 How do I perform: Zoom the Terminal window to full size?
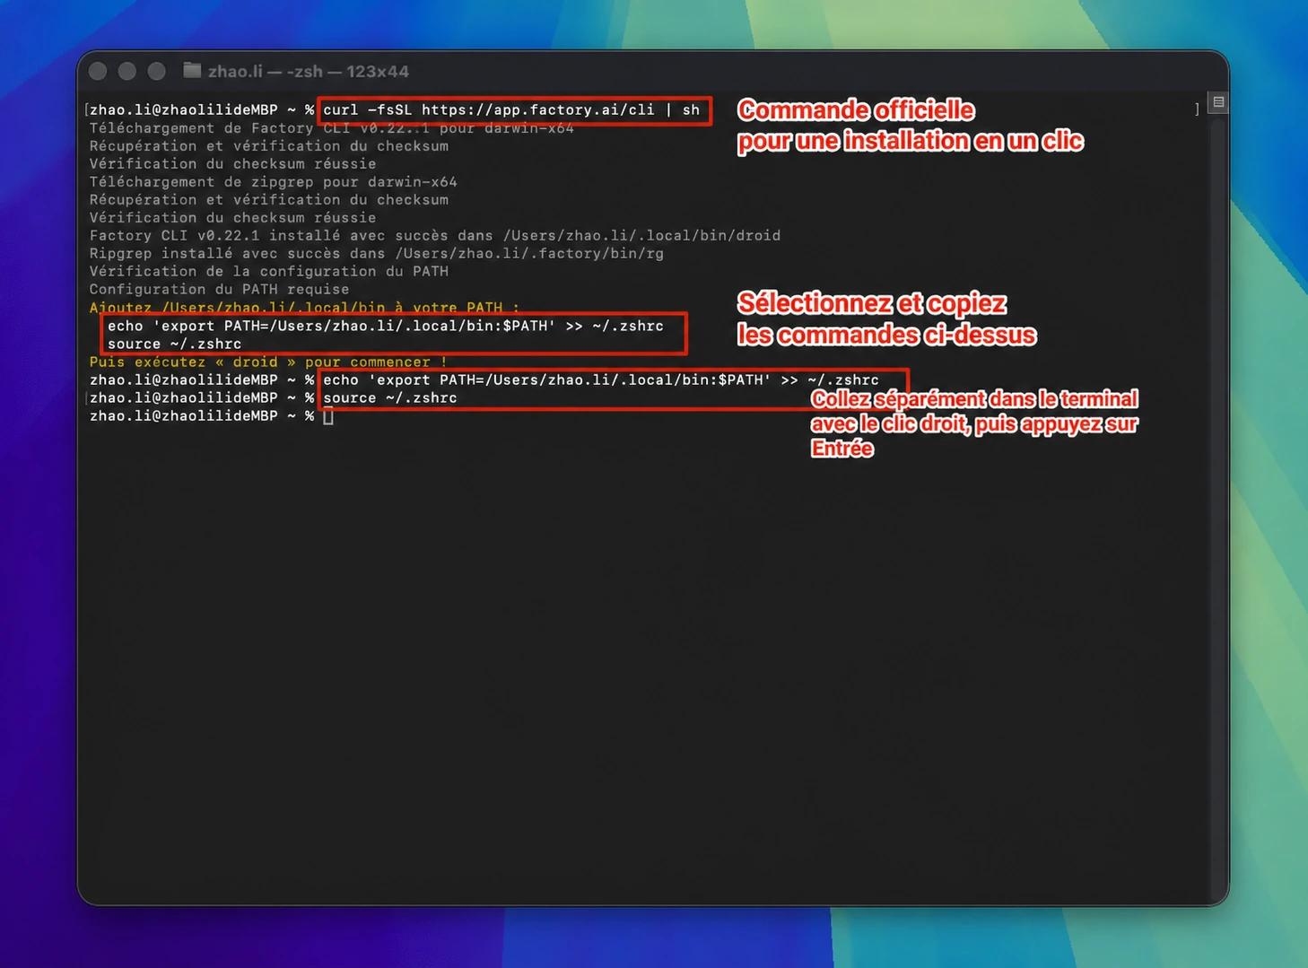157,71
